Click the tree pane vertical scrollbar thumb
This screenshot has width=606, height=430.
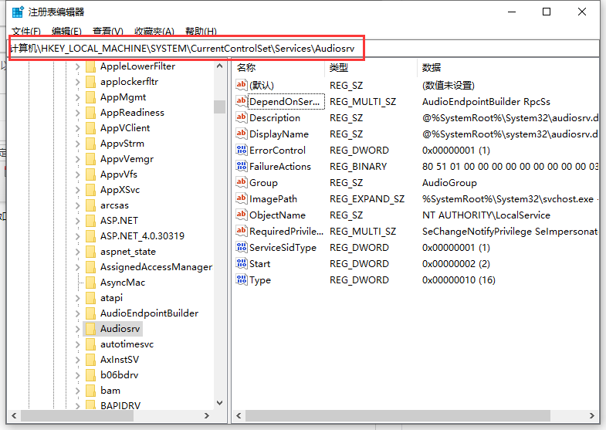click(220, 106)
